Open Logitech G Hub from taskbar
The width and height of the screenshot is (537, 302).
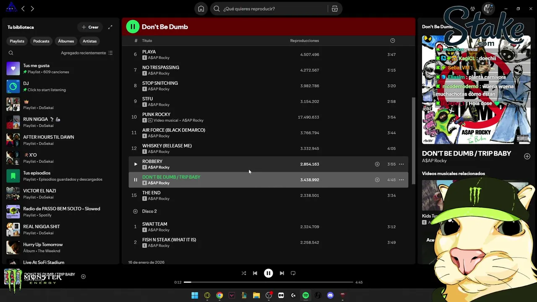pos(293,295)
